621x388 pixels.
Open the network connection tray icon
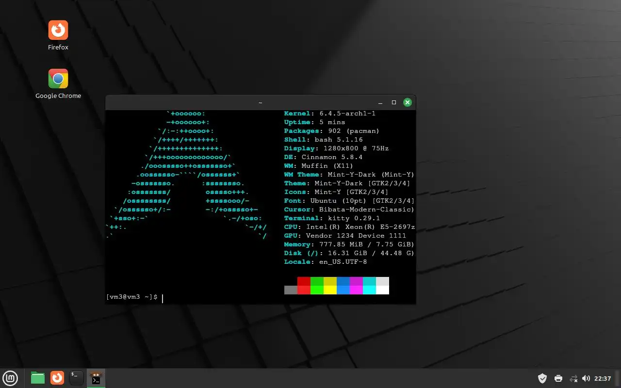(573, 378)
